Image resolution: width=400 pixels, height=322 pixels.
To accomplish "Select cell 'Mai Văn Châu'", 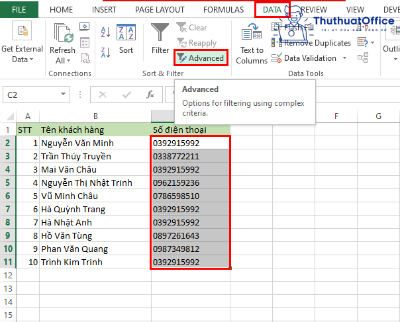I will point(95,170).
